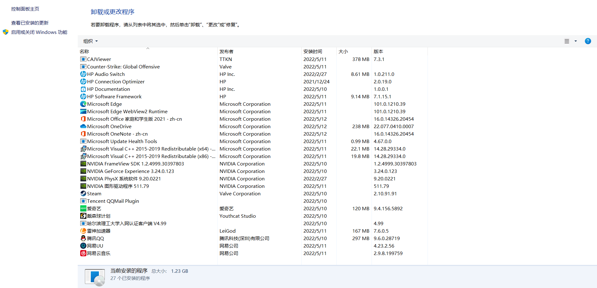Screen dimensions: 597x288
Task: Select the Visual C++ (x86) installer icon
Action: [x=83, y=156]
